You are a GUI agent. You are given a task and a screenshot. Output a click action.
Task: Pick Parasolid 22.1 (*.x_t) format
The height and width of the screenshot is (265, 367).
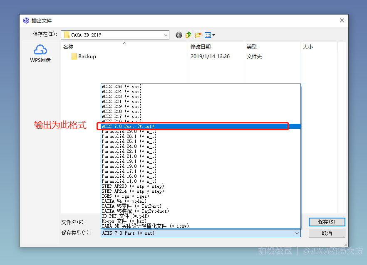click(x=201, y=151)
